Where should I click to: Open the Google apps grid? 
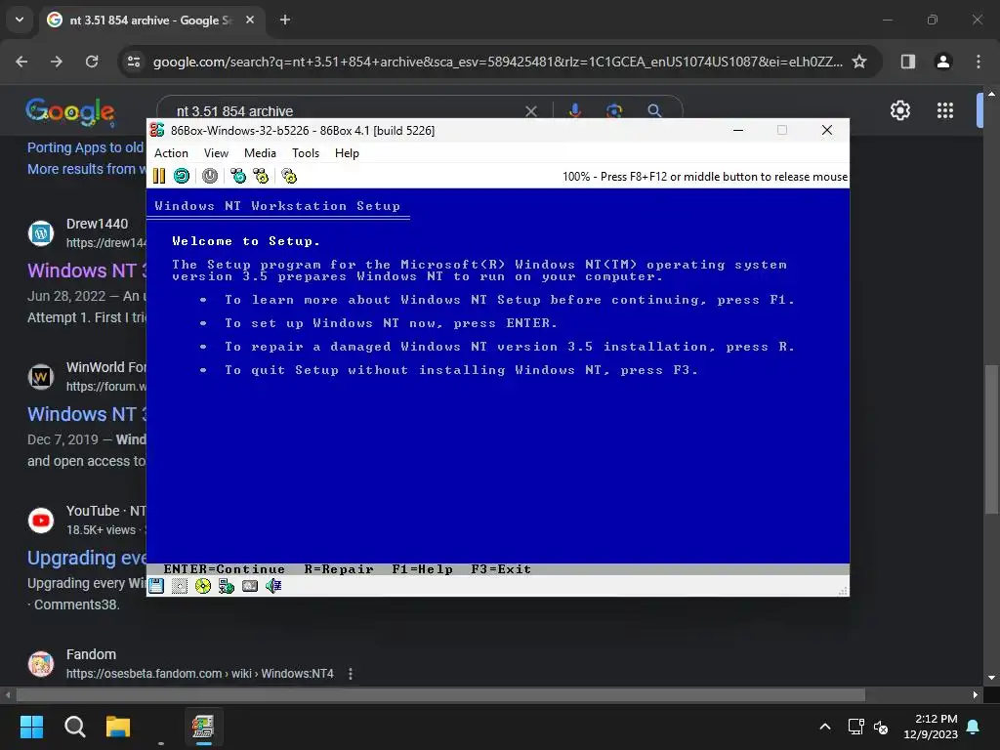pyautogui.click(x=945, y=110)
